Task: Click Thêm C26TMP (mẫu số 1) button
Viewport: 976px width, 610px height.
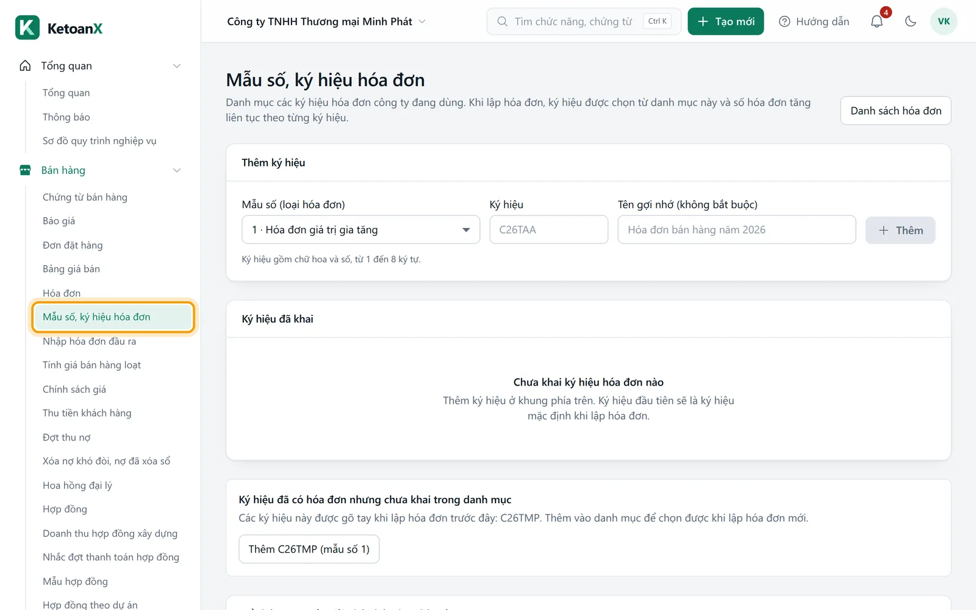Action: (x=309, y=549)
